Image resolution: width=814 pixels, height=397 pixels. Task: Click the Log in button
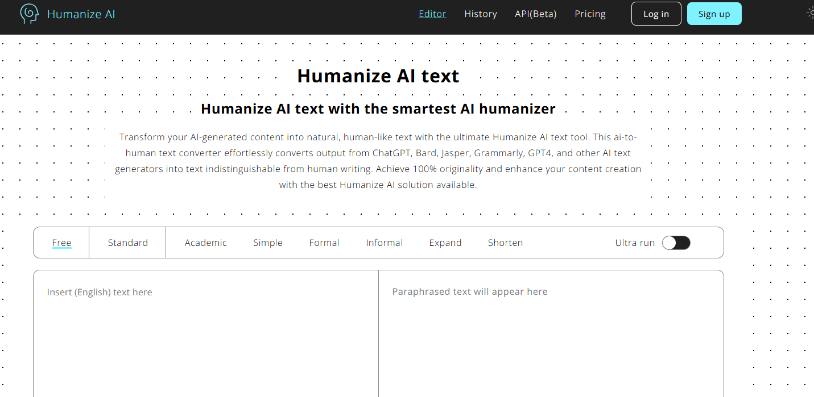(656, 14)
